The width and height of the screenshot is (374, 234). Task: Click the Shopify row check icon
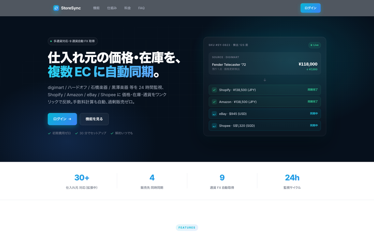click(x=214, y=90)
